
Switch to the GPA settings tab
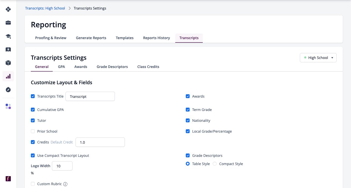(x=61, y=67)
